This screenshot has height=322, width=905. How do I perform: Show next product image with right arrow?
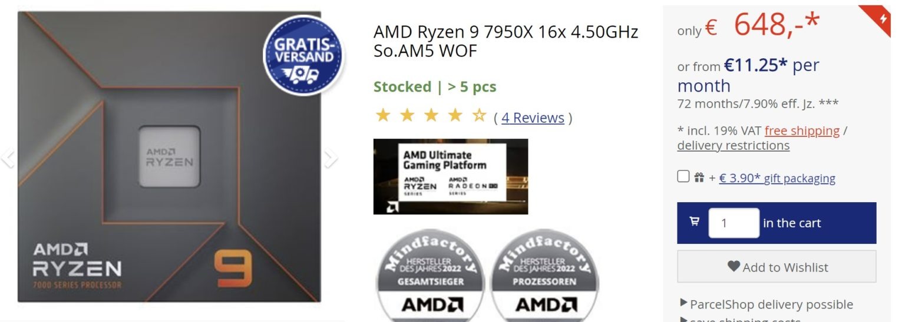[331, 157]
